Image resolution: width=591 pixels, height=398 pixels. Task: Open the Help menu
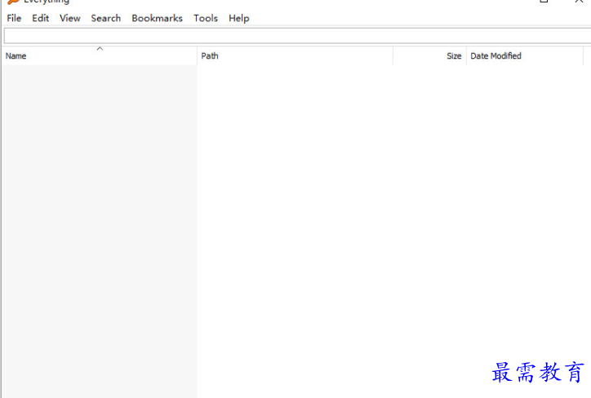238,18
